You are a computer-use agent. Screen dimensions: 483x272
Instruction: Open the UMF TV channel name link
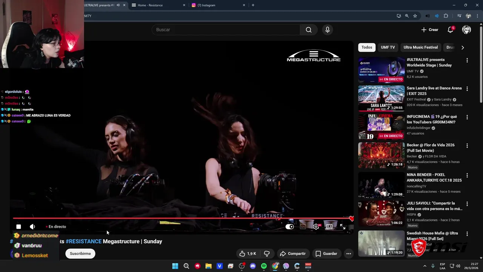[413, 71]
